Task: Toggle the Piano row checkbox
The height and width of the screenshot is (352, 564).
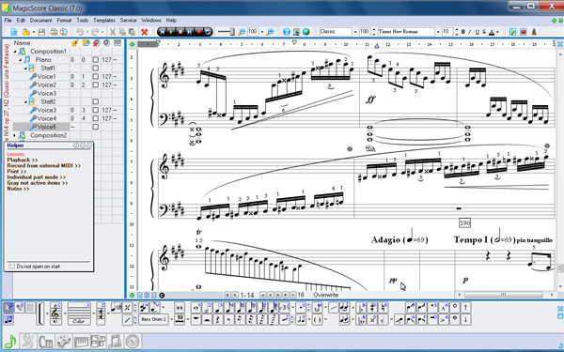Action: [95, 60]
